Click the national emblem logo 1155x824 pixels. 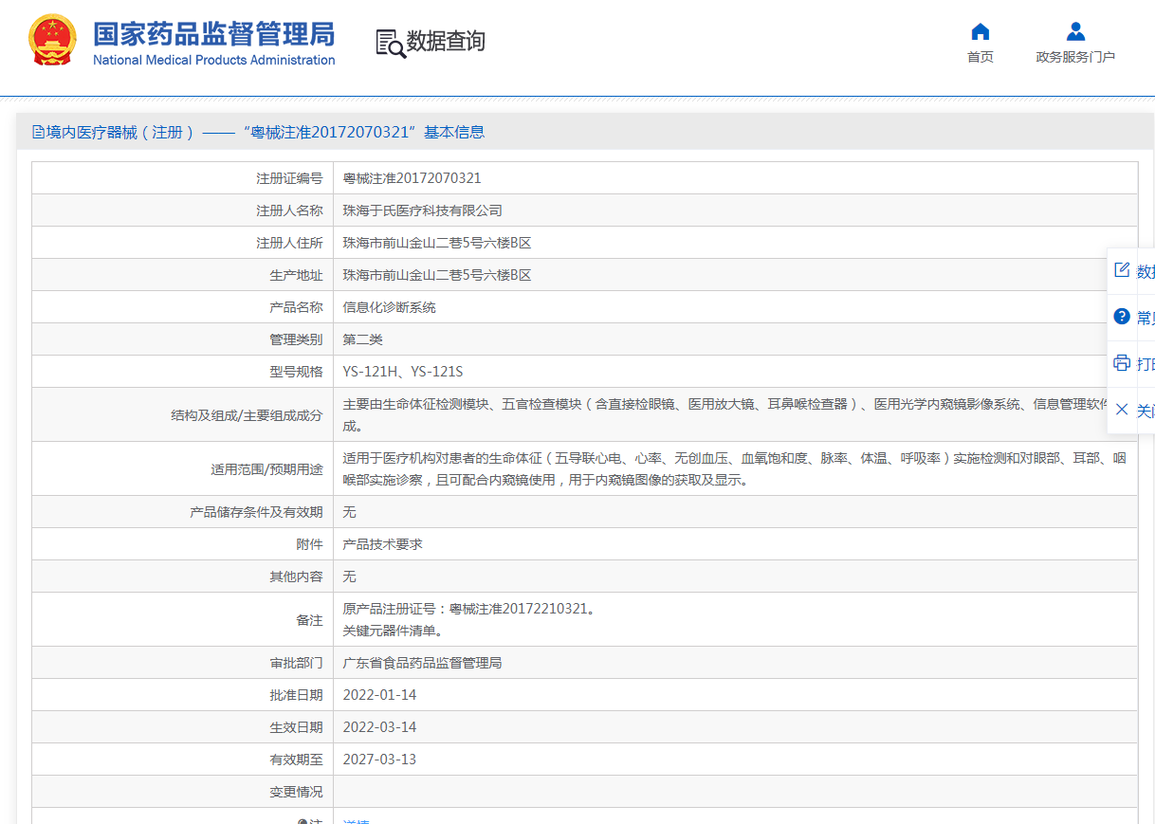(53, 40)
